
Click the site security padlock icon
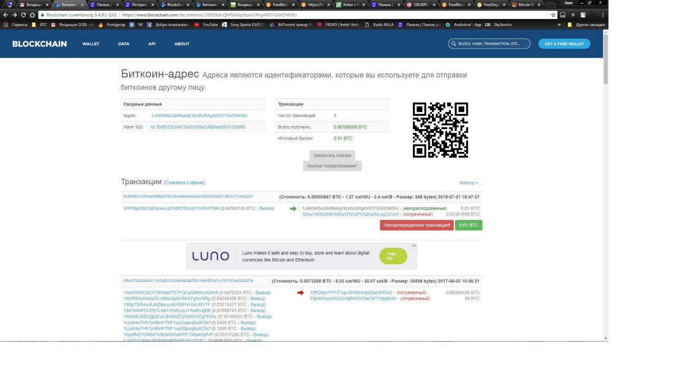42,15
